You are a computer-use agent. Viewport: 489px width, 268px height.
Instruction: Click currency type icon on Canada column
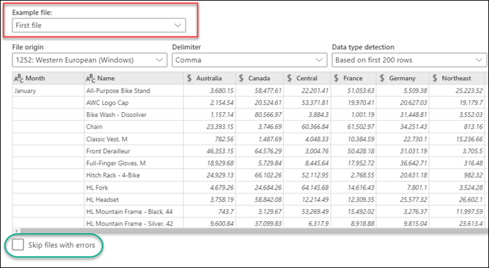pos(241,78)
